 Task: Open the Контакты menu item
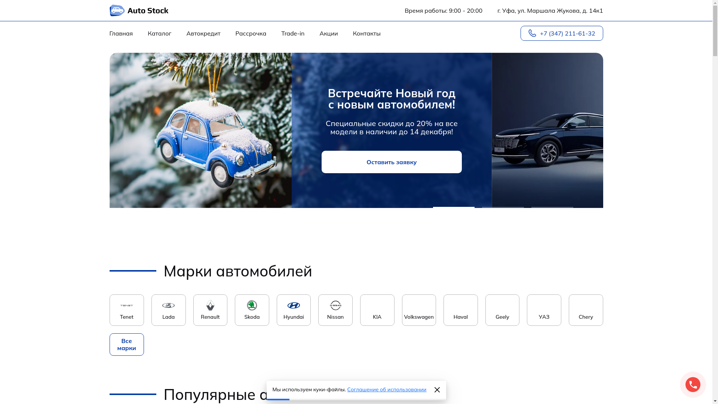tap(367, 33)
